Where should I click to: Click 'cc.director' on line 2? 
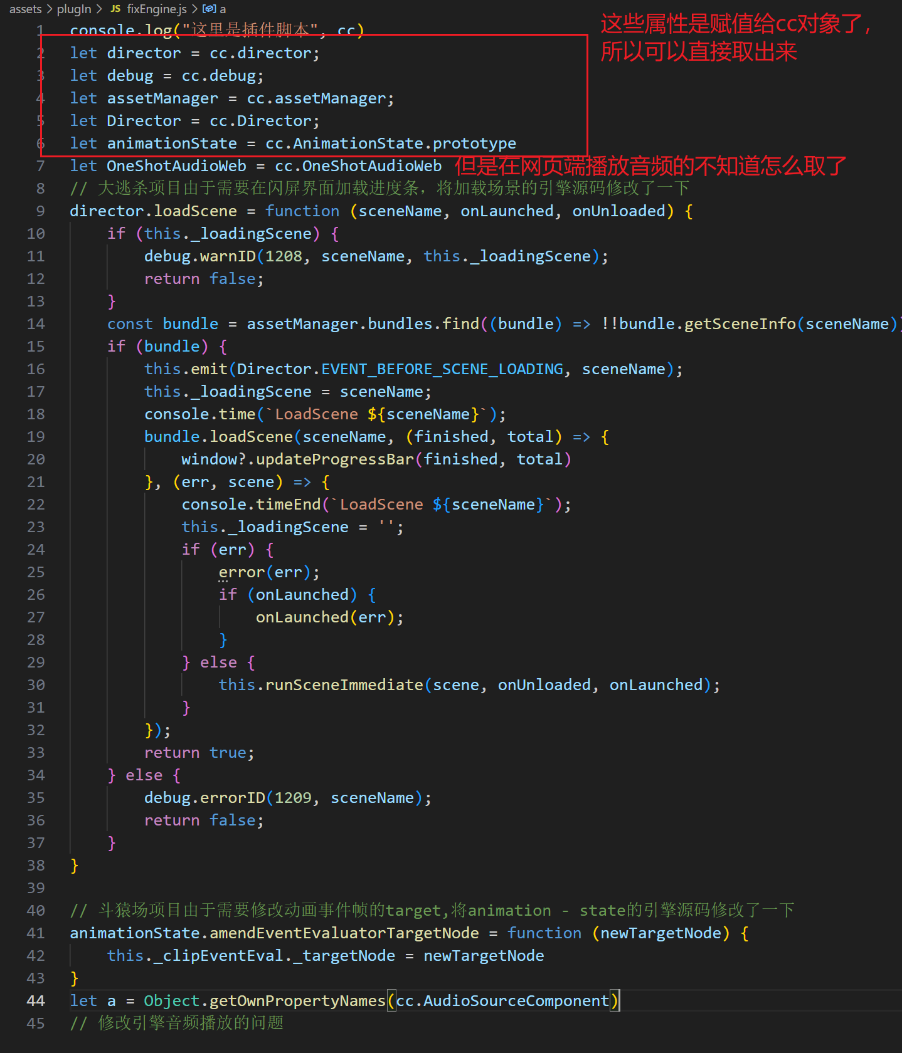coord(260,53)
